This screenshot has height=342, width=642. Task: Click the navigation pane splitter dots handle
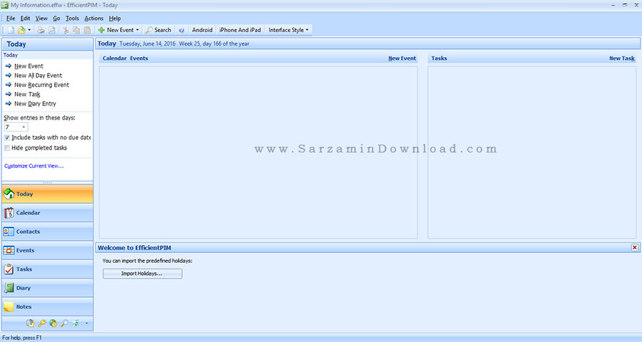click(x=48, y=182)
